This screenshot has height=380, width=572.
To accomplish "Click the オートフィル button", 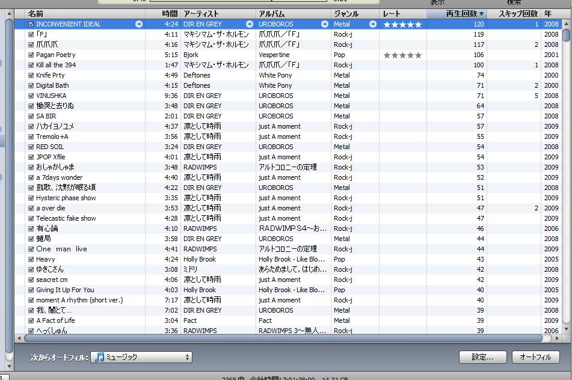I will [x=535, y=357].
